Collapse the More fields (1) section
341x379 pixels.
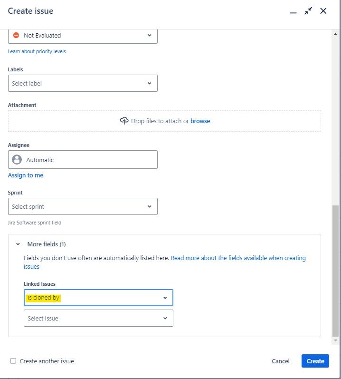(18, 244)
